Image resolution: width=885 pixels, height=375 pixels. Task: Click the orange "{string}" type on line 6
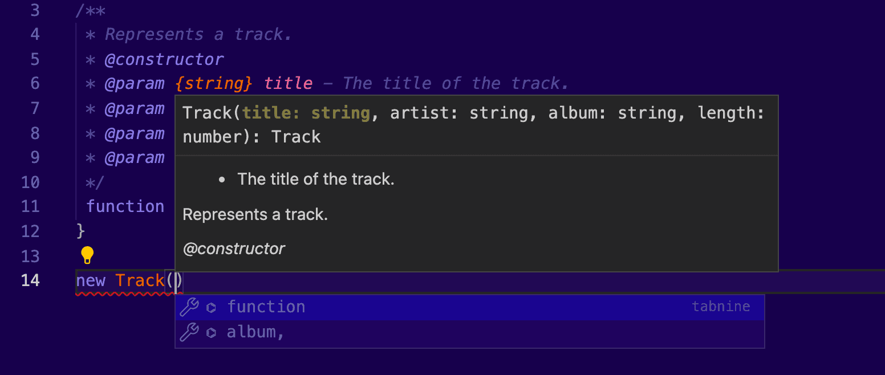pos(214,84)
